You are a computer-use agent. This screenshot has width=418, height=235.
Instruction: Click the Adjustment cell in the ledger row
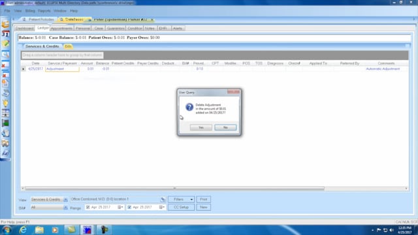pos(63,69)
